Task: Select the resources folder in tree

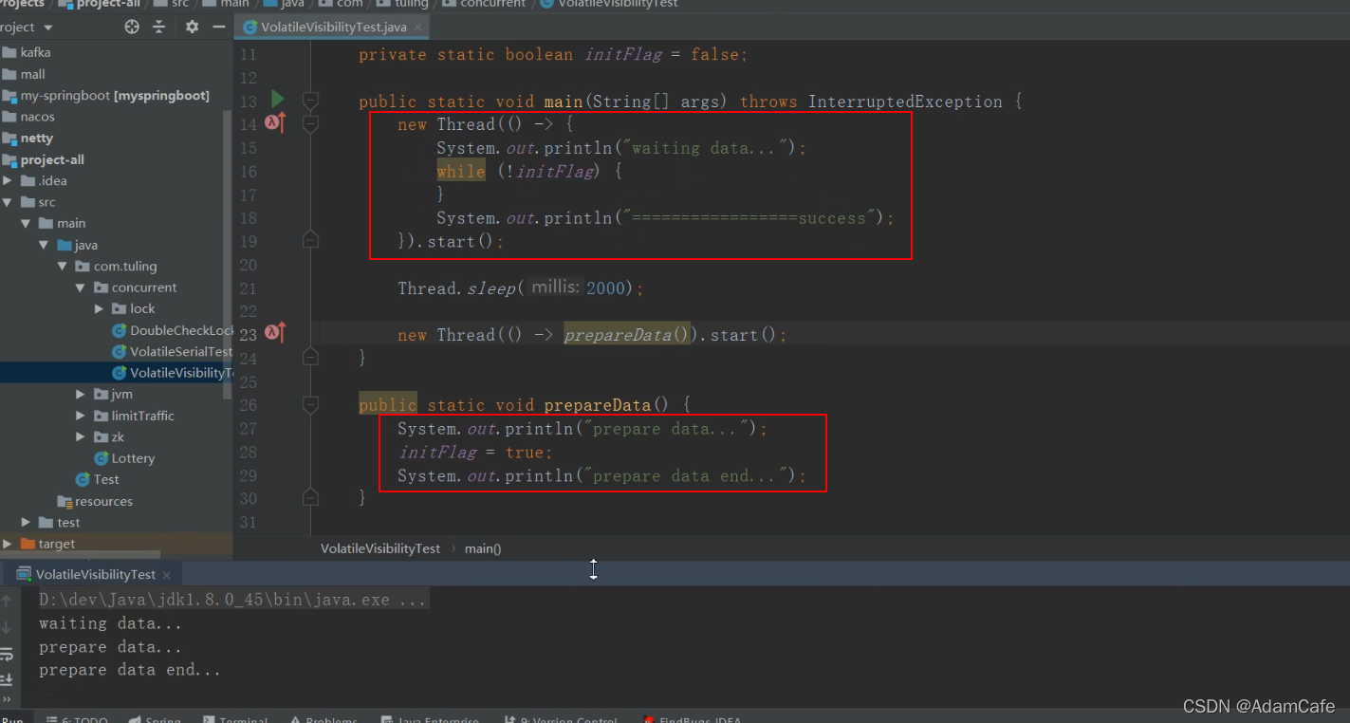Action: 95,501
